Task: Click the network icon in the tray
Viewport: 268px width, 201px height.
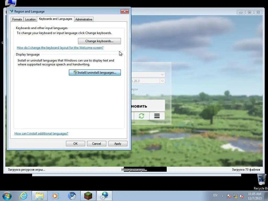Action: coord(235,196)
